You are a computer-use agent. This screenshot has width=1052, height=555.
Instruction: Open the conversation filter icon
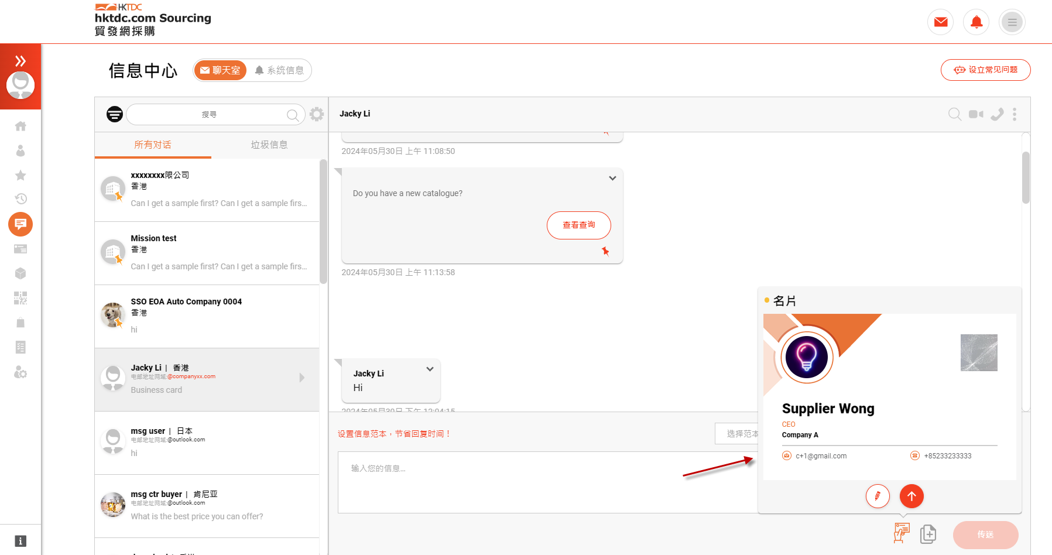(x=115, y=114)
